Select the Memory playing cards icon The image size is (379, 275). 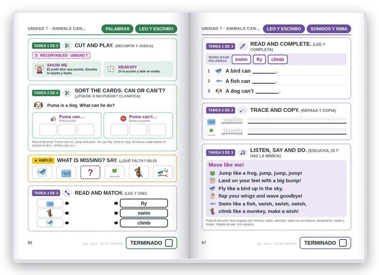coord(111,69)
